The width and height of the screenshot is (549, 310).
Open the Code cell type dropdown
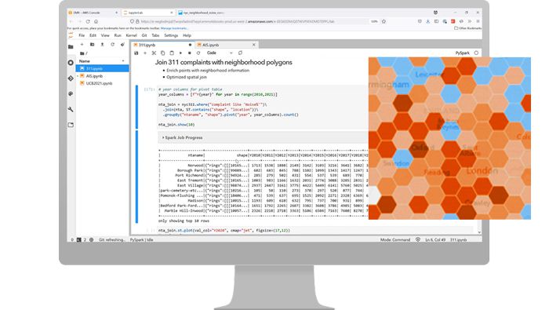[x=220, y=53]
